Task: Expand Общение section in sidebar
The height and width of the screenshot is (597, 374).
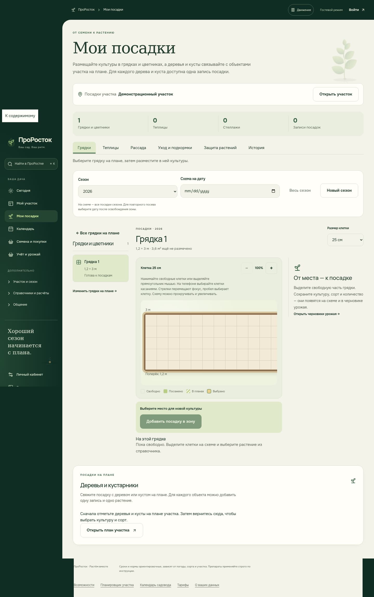Action: (31, 305)
